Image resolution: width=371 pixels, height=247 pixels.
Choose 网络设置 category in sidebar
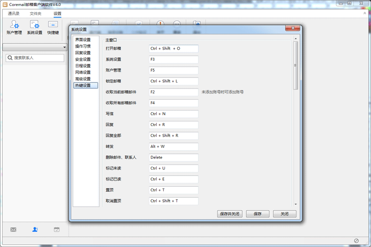[83, 72]
